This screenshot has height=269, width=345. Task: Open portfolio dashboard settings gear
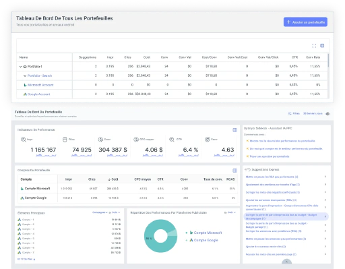point(327,114)
